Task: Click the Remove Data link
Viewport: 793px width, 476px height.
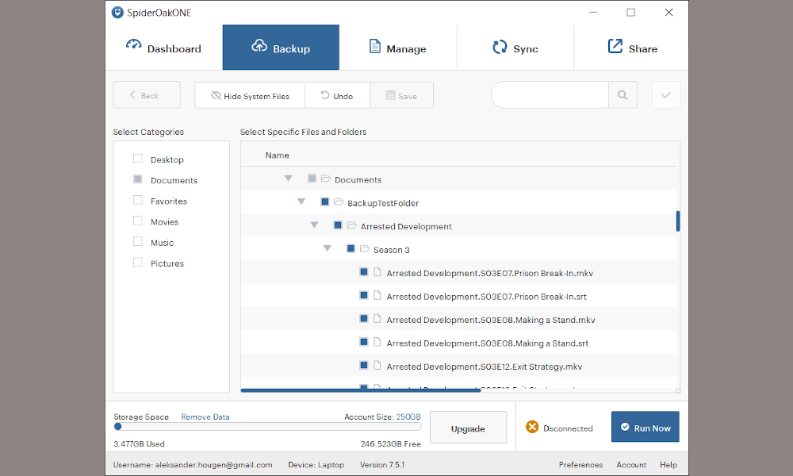Action: 205,416
